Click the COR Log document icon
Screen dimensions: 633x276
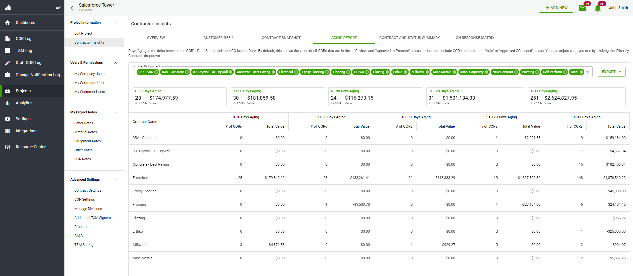click(8, 39)
